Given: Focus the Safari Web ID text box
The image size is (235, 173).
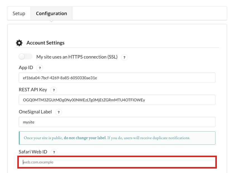Looking at the screenshot, I should [x=117, y=162].
